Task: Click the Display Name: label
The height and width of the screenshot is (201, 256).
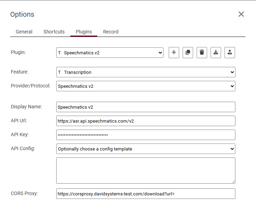Action: pos(27,107)
